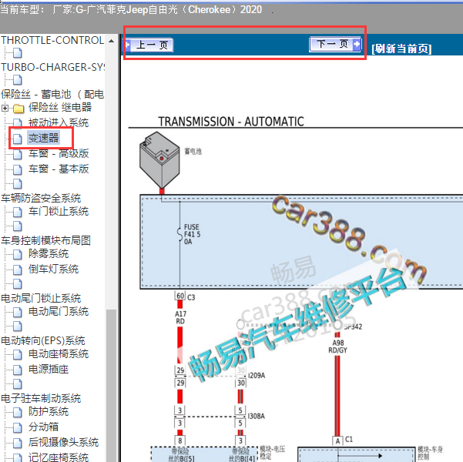
Task: Click connector C3 pin 60 box
Action: (180, 296)
